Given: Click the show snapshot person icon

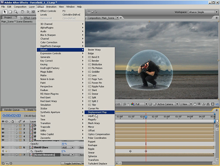Looking at the screenshot, I should 128,104.
